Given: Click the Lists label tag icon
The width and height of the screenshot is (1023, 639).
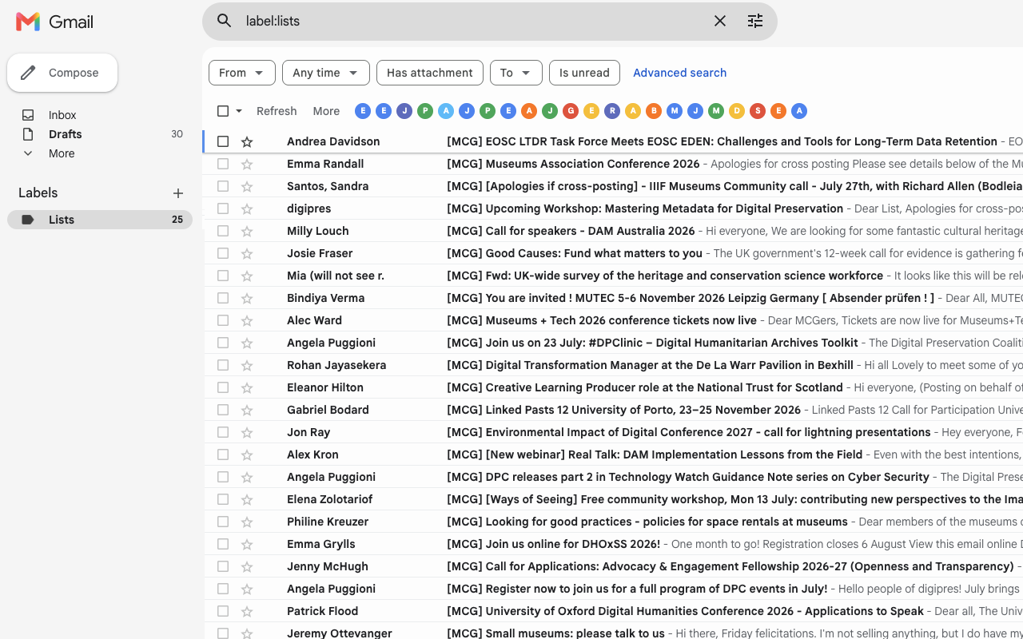Looking at the screenshot, I should 28,220.
